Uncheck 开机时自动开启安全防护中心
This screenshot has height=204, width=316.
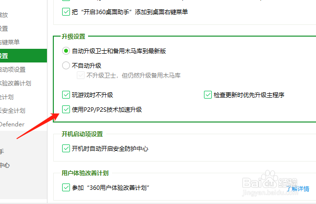point(66,149)
